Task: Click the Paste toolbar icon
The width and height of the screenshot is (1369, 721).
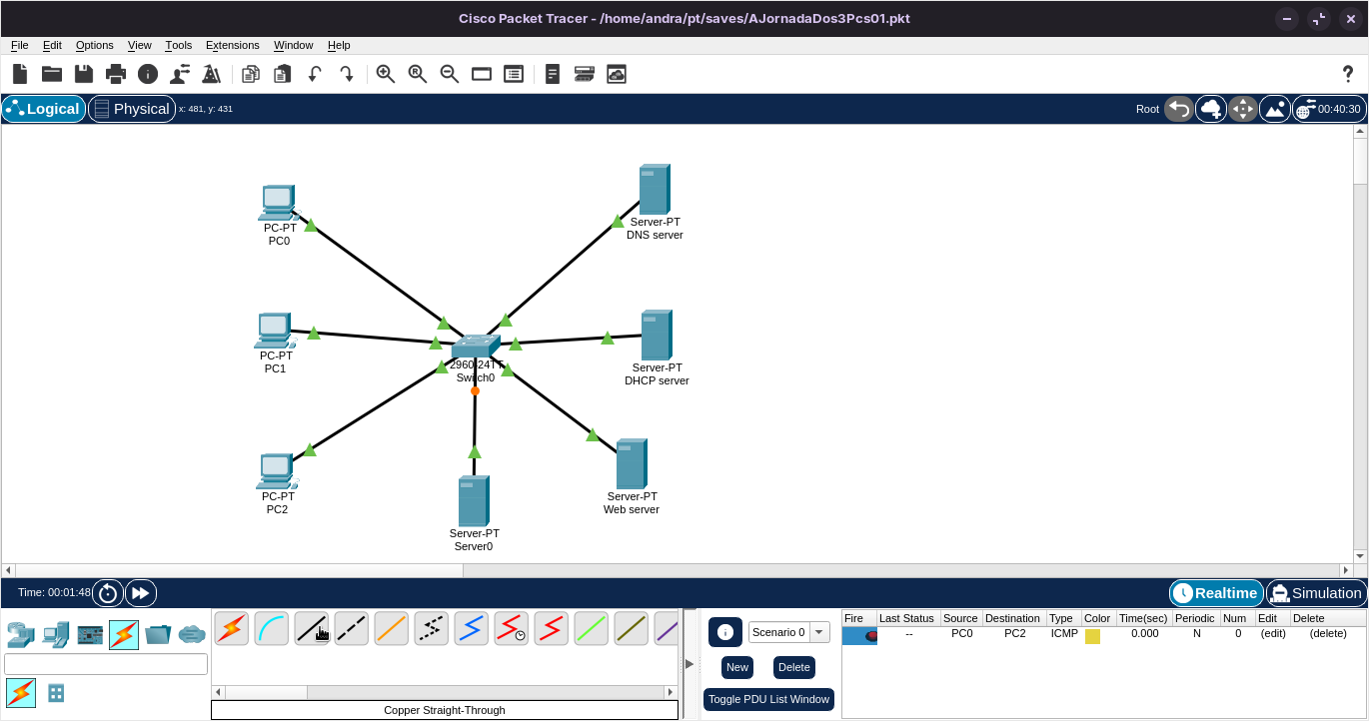Action: point(283,74)
